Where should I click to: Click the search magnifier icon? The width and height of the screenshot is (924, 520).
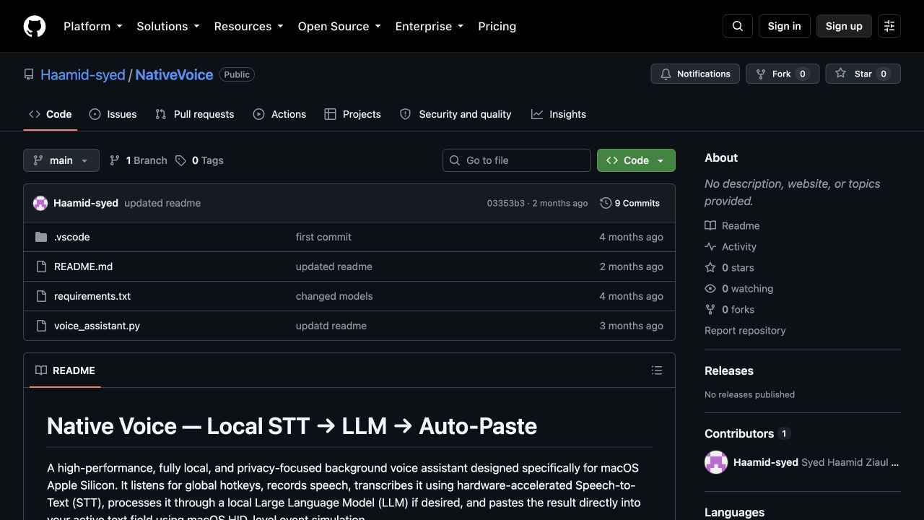(x=738, y=26)
